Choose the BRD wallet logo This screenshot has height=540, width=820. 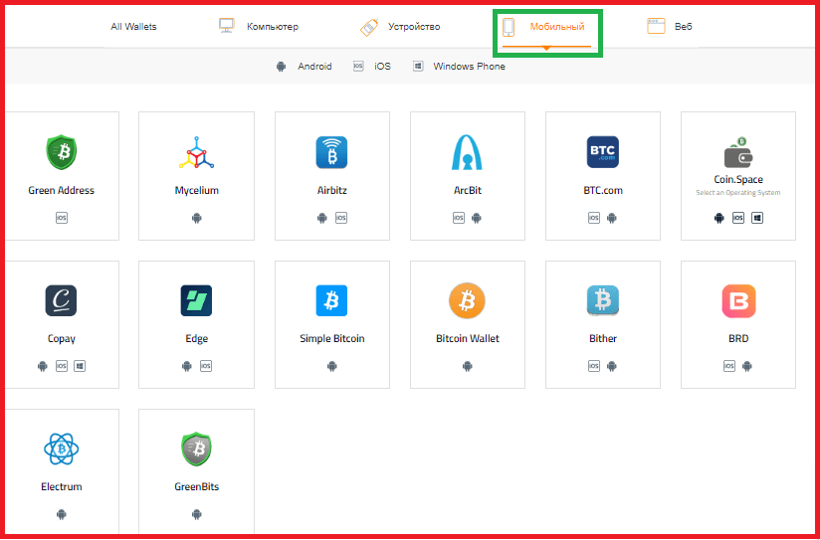737,300
